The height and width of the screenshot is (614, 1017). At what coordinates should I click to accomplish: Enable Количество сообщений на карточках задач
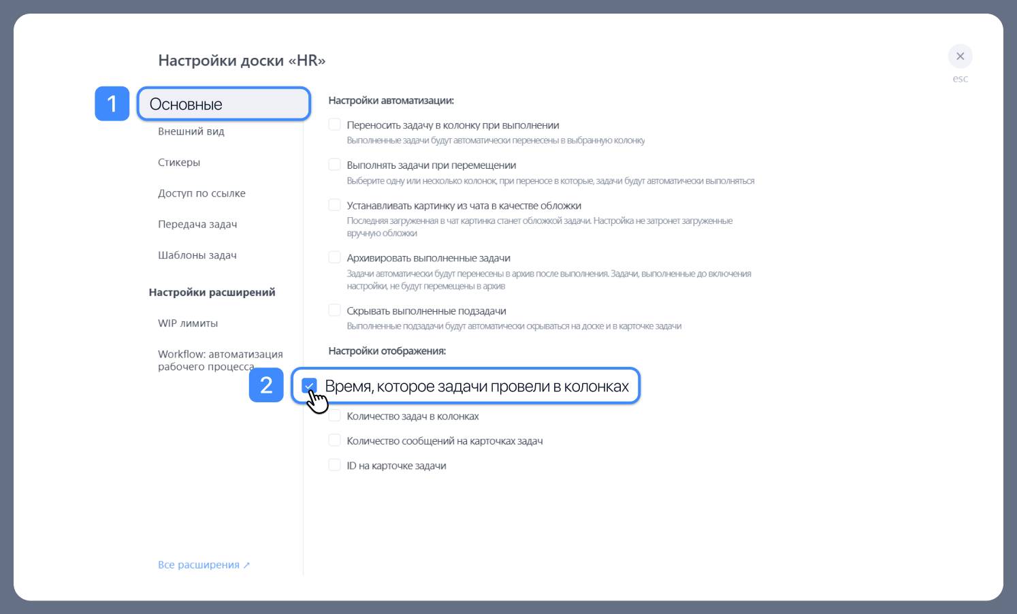click(x=334, y=440)
